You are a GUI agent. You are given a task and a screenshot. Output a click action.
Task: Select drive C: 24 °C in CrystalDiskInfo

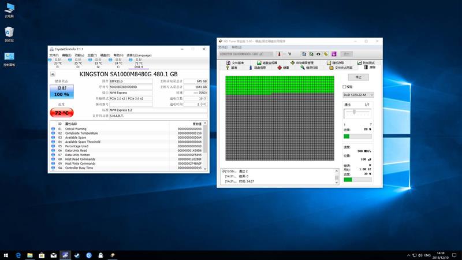118,63
